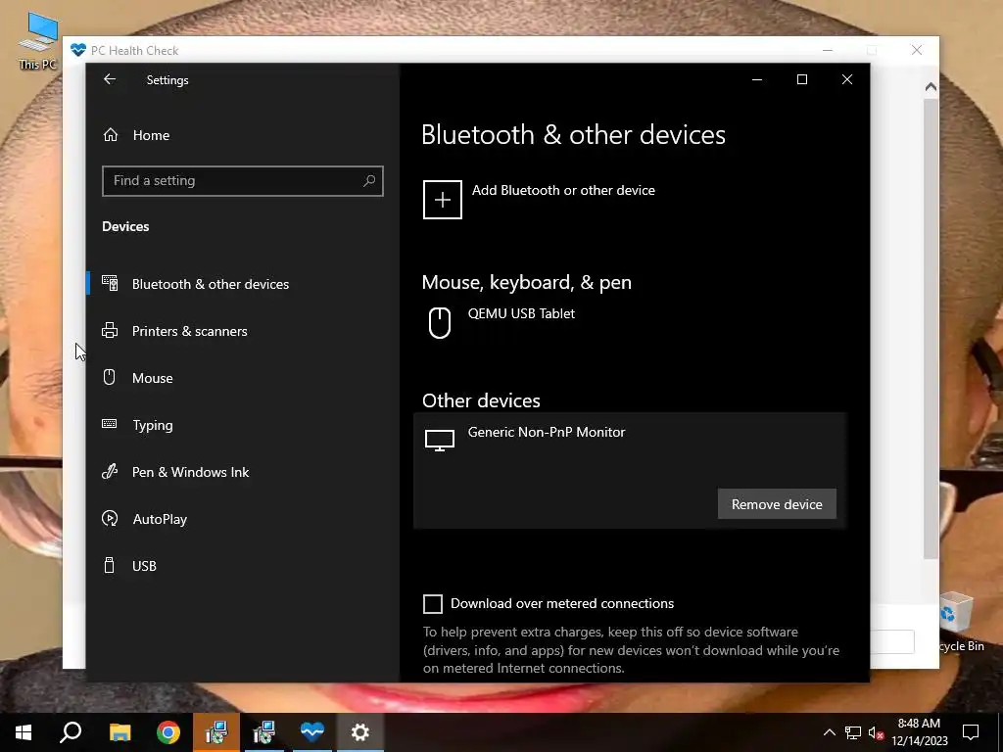Click the keyboard icon next to Typing

pyautogui.click(x=110, y=424)
